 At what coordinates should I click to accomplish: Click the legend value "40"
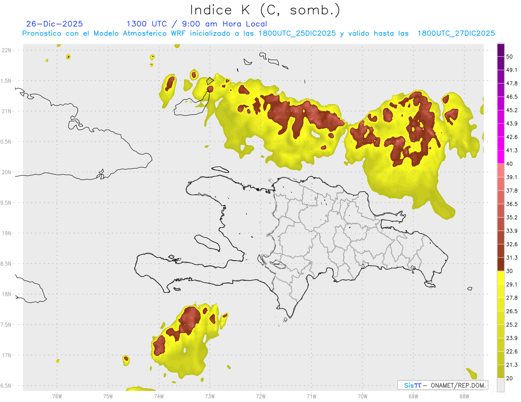click(x=509, y=164)
